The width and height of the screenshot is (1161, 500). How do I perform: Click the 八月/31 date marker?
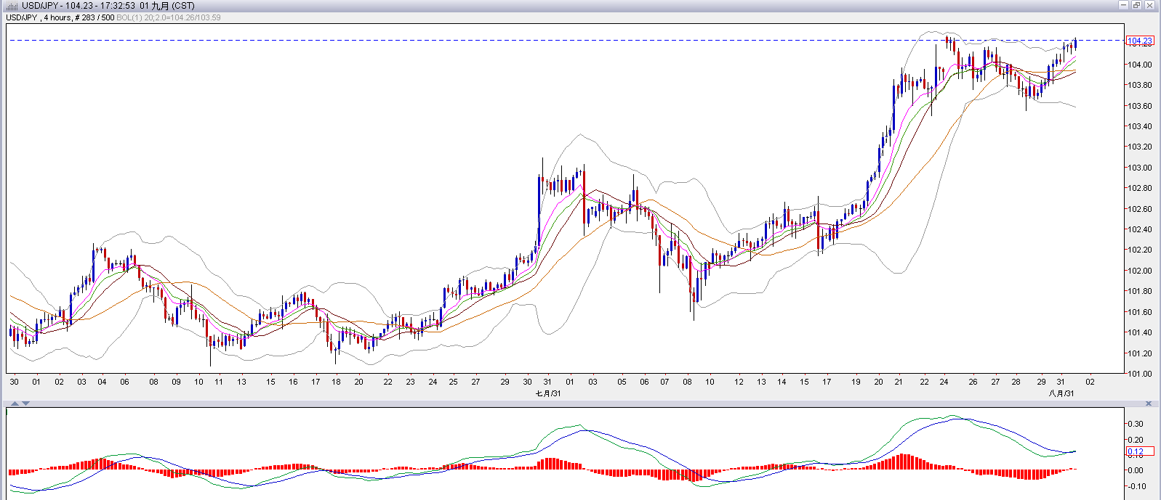click(1061, 393)
